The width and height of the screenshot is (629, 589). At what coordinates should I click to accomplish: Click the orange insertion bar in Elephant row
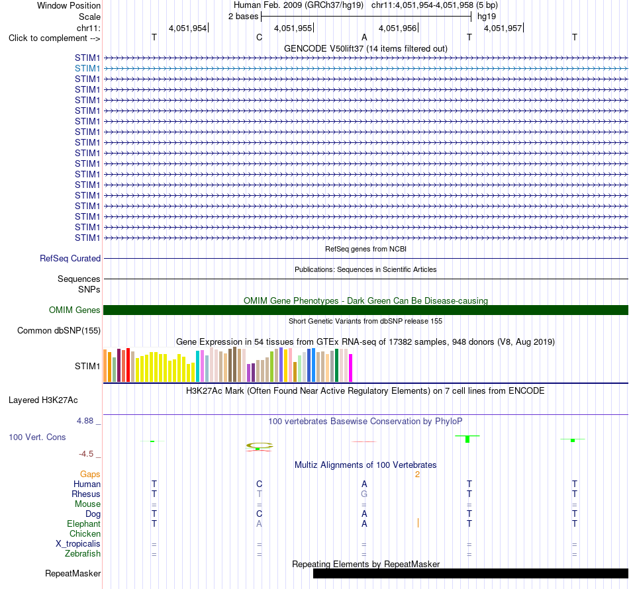point(418,523)
